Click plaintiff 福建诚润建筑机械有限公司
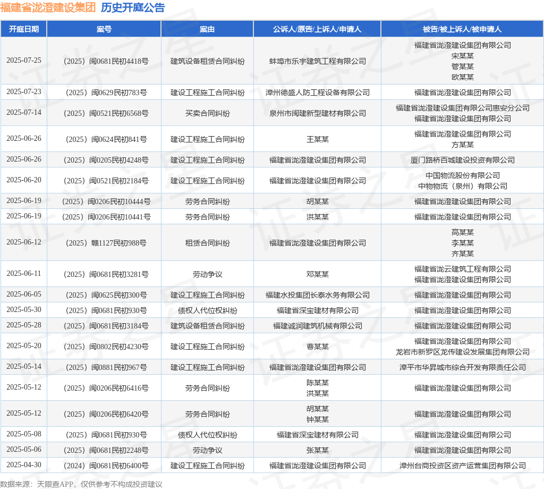544x489 pixels. [x=318, y=326]
